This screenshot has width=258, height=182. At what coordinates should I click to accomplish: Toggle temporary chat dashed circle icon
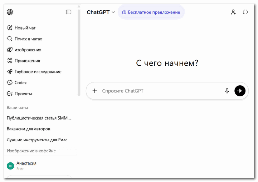pyautogui.click(x=245, y=12)
